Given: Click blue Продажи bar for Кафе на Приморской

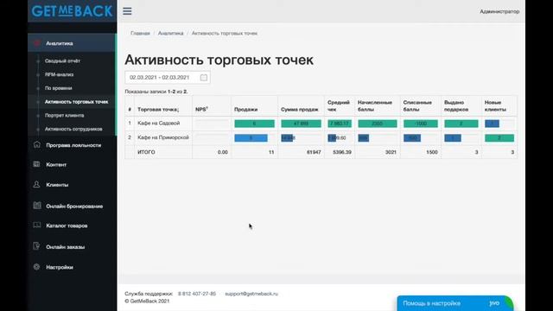Looking at the screenshot, I should [251, 138].
